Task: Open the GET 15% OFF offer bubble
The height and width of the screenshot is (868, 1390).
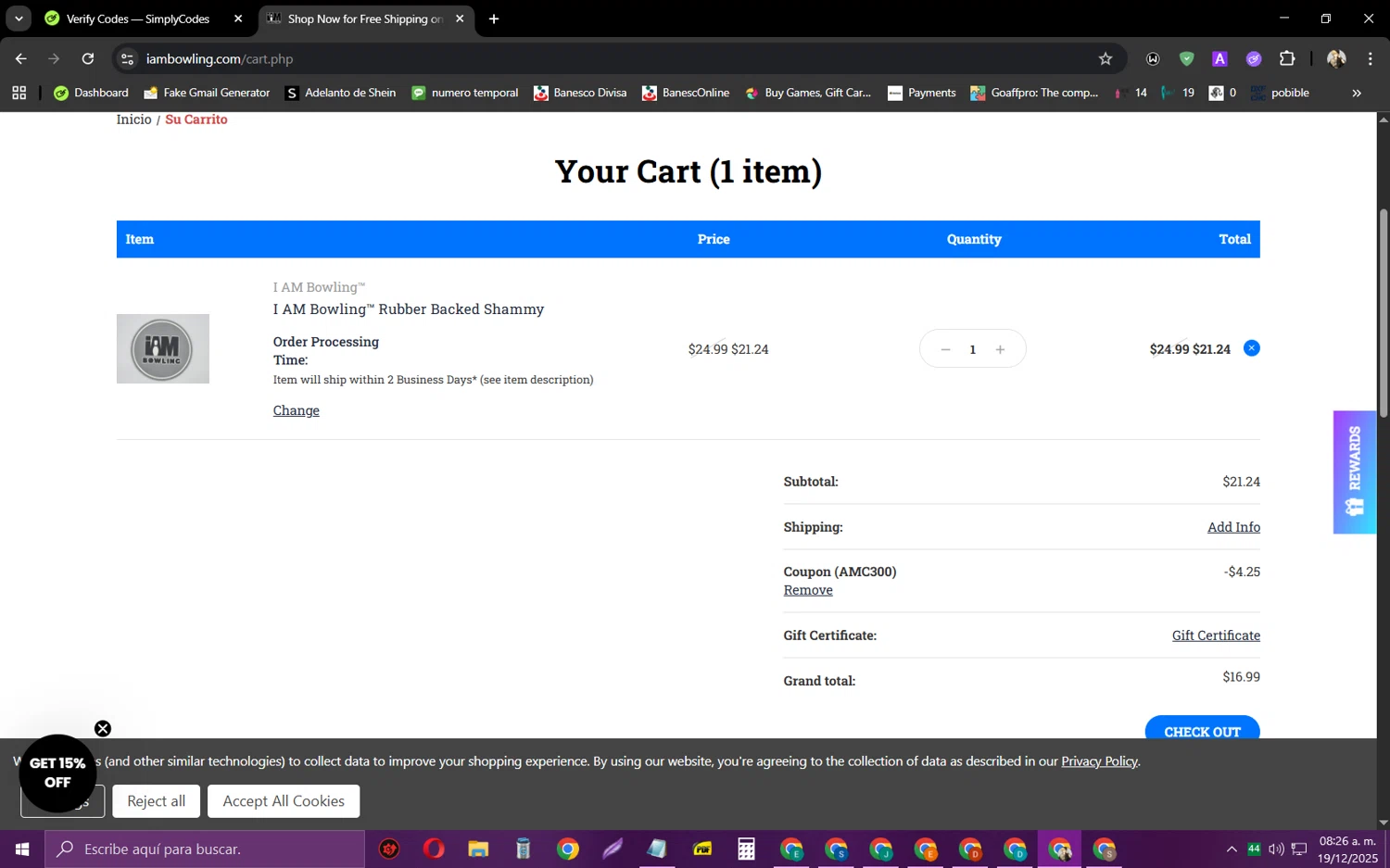Action: pos(57,773)
